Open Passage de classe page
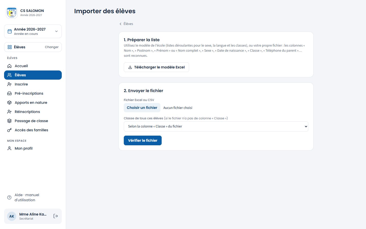This screenshot has height=229, width=366. [33, 121]
